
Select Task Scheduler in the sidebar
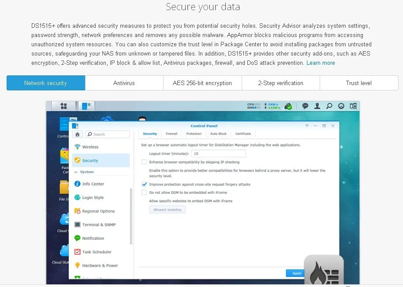coord(101,252)
